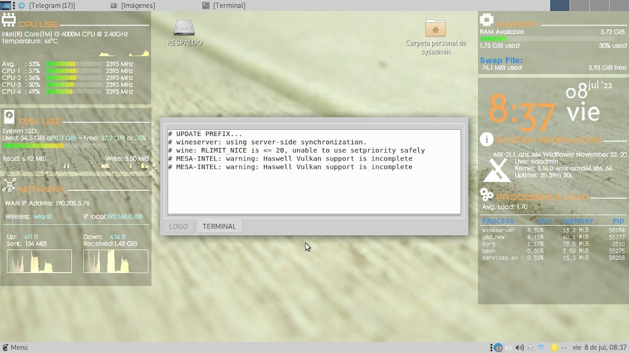Click the Temperature: 66°C reading
629x353 pixels.
(x=30, y=41)
